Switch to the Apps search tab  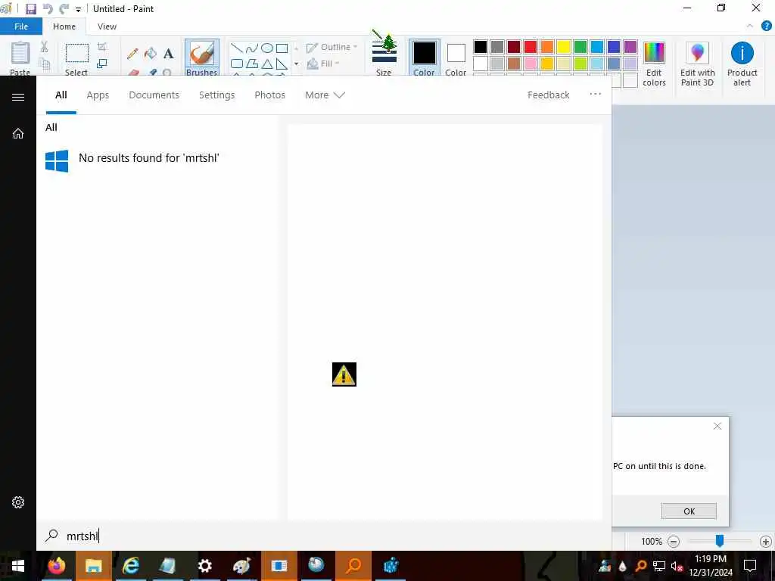(98, 95)
